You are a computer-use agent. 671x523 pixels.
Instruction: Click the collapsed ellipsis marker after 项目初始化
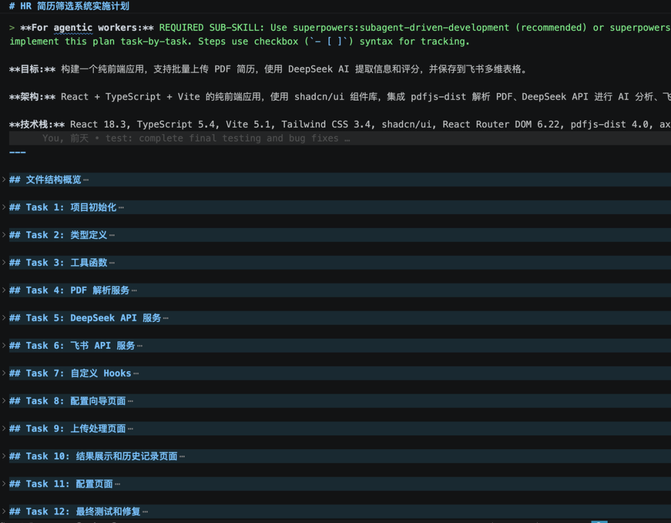pos(121,208)
